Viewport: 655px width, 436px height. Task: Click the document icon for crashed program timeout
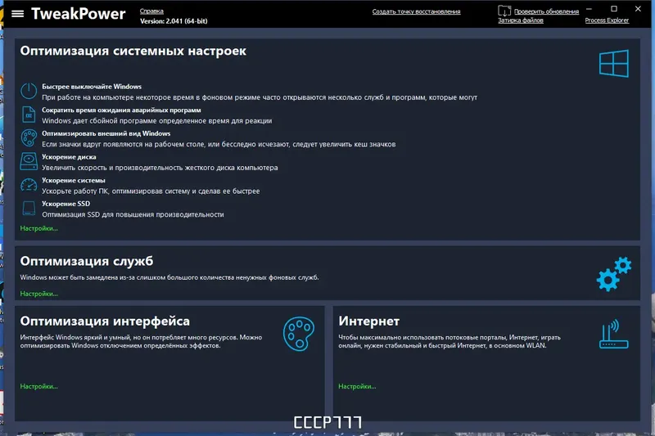29,115
